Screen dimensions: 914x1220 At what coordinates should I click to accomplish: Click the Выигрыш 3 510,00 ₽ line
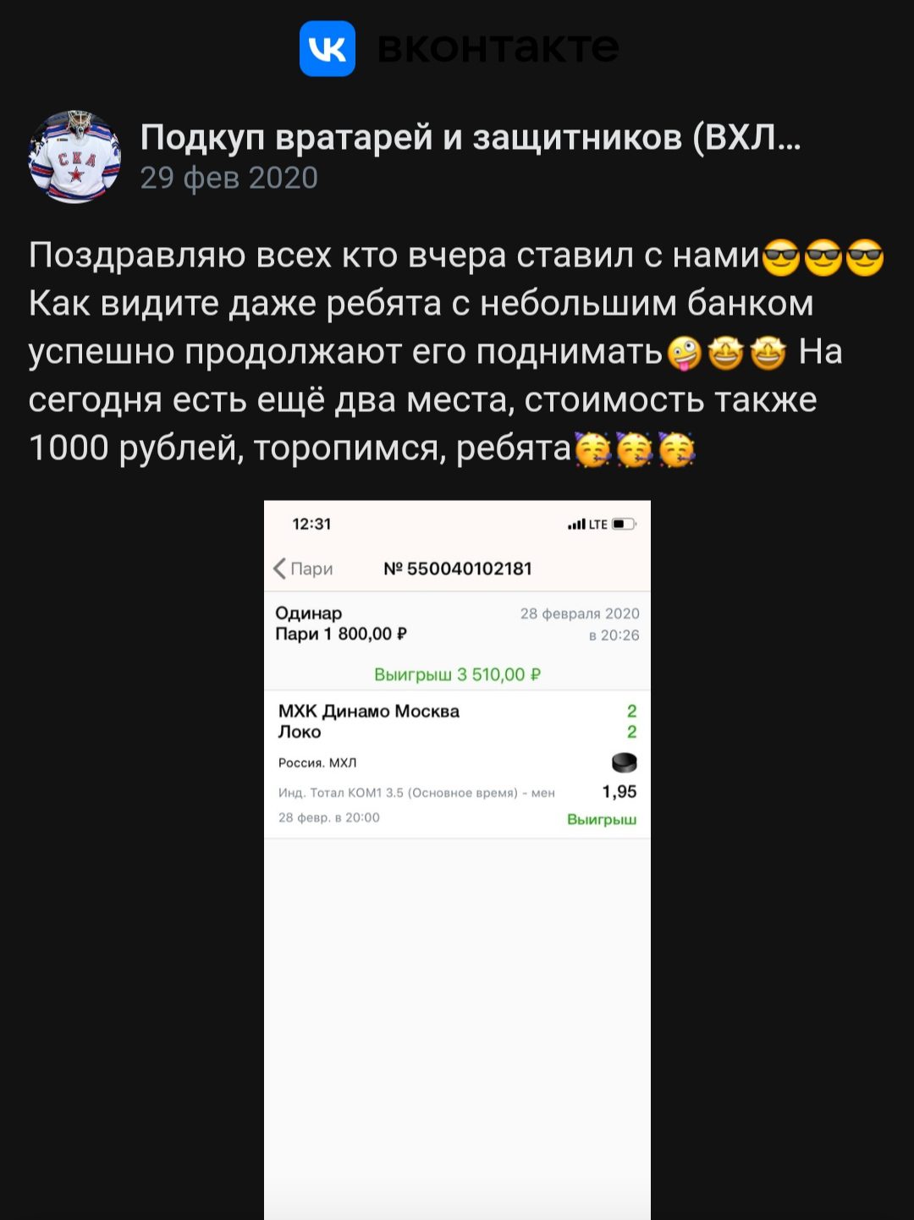pyautogui.click(x=457, y=674)
